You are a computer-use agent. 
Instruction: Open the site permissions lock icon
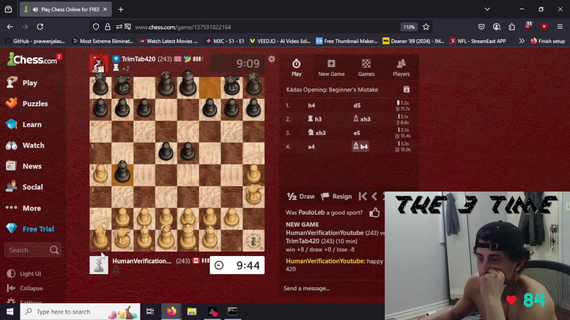(x=107, y=27)
